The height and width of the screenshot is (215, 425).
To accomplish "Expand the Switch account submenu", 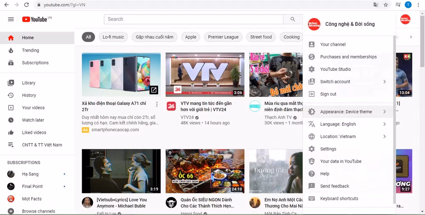I will (x=385, y=82).
